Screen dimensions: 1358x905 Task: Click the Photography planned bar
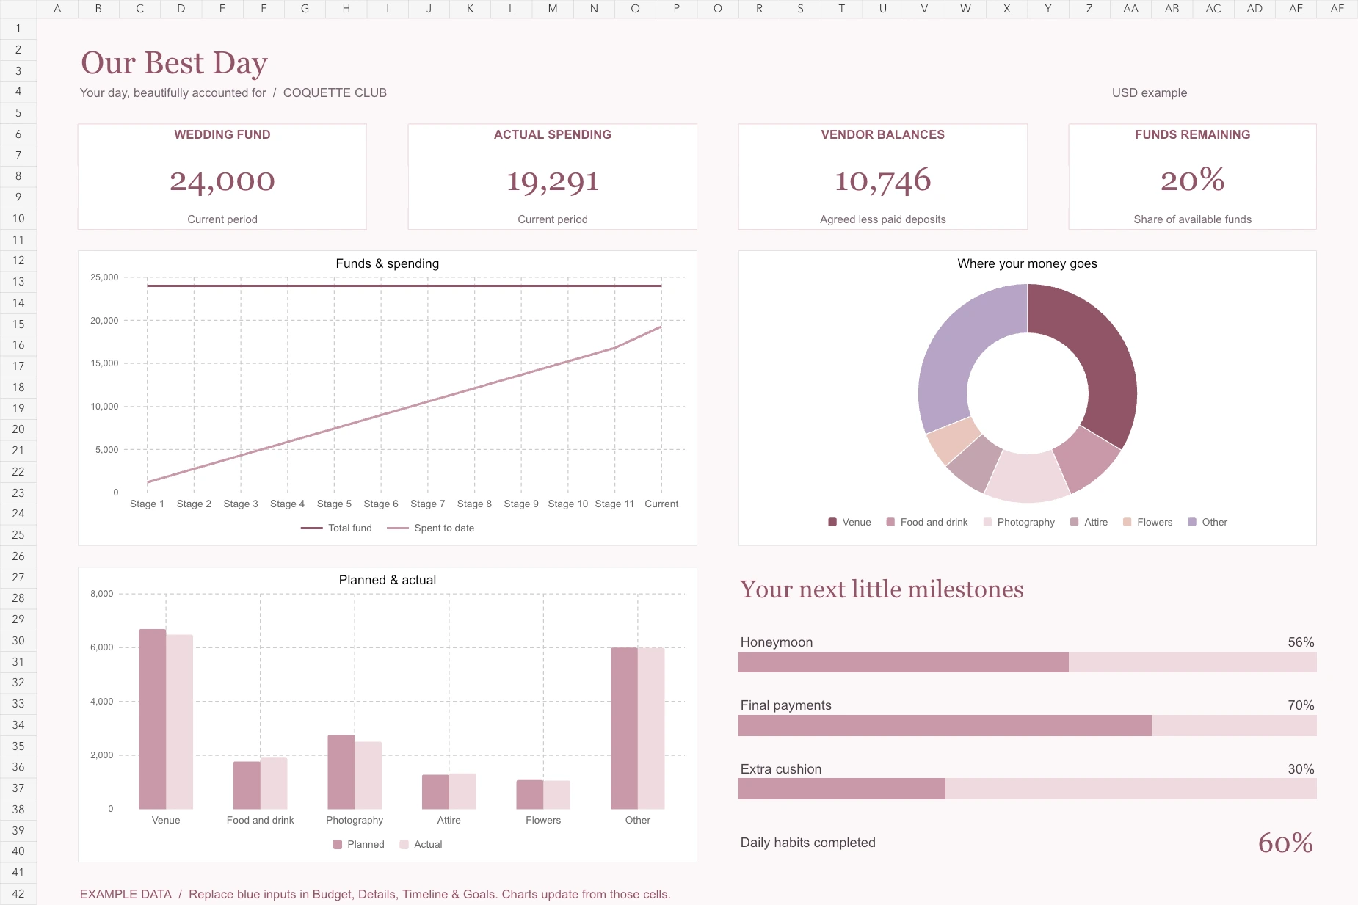[x=341, y=772]
